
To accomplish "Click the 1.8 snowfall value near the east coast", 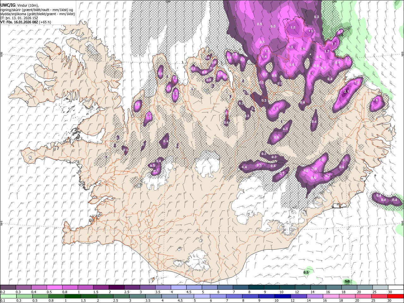I will tap(375, 100).
